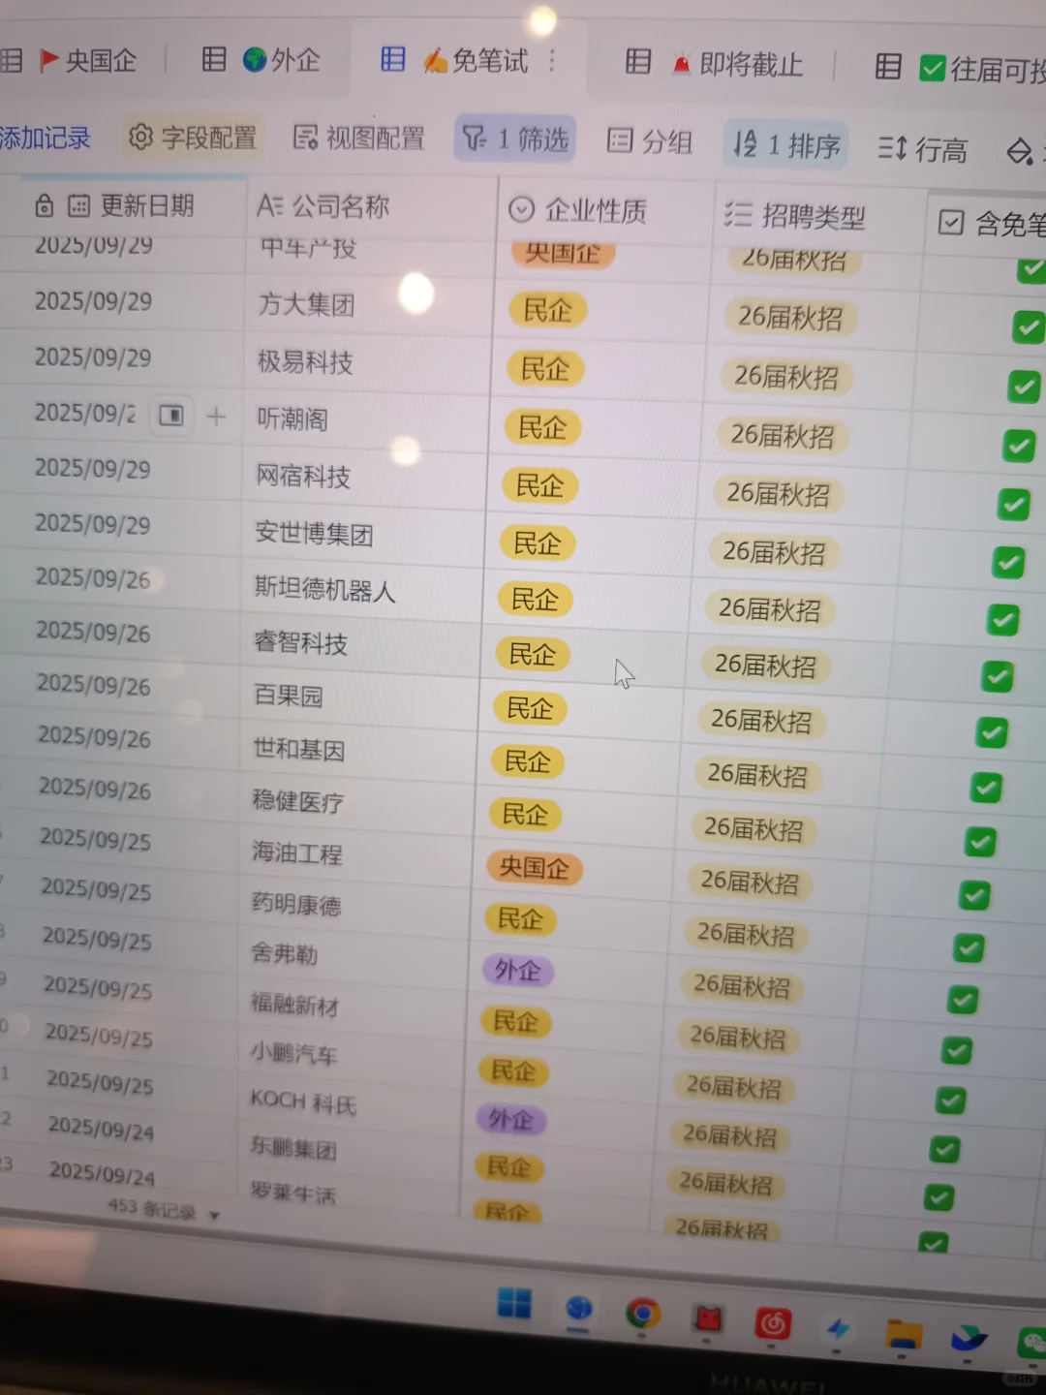Click the 行高 row height icon
The width and height of the screenshot is (1046, 1395).
pos(892,148)
